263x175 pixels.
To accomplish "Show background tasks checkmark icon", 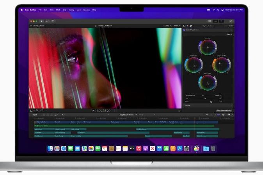I will 53,21.
